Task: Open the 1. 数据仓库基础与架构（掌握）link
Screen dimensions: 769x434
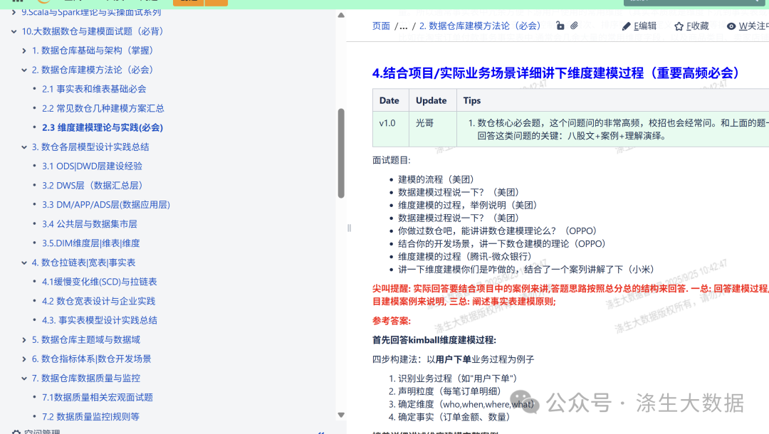Action: coord(93,51)
